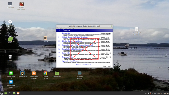Image resolution: width=169 pixels, height=95 pixels.
Task: Open the Linux Mint start menu
Action: pyautogui.click(x=2, y=93)
